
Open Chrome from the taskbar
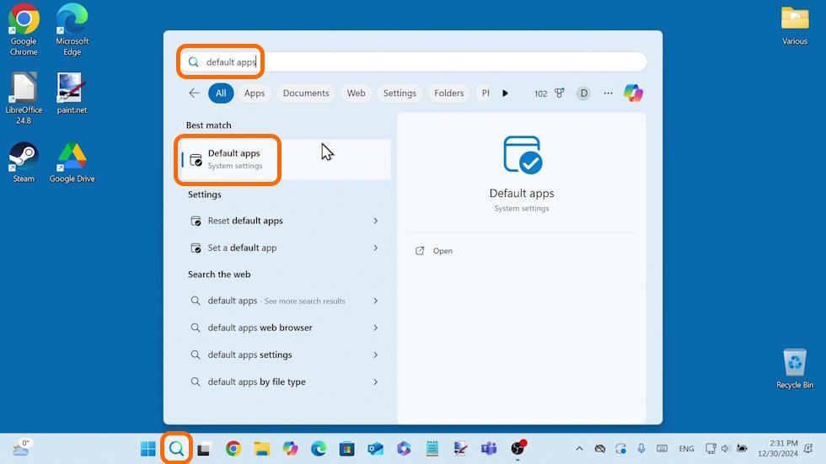(x=233, y=448)
